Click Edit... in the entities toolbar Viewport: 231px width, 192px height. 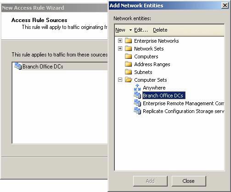(141, 30)
